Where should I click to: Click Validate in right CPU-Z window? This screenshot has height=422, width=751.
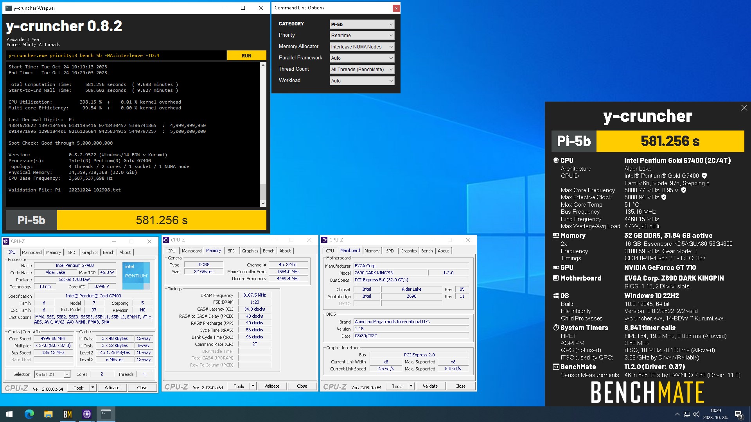tap(430, 386)
